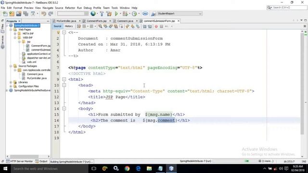Open the Refactor menu
308x173 pixels.
70,8
